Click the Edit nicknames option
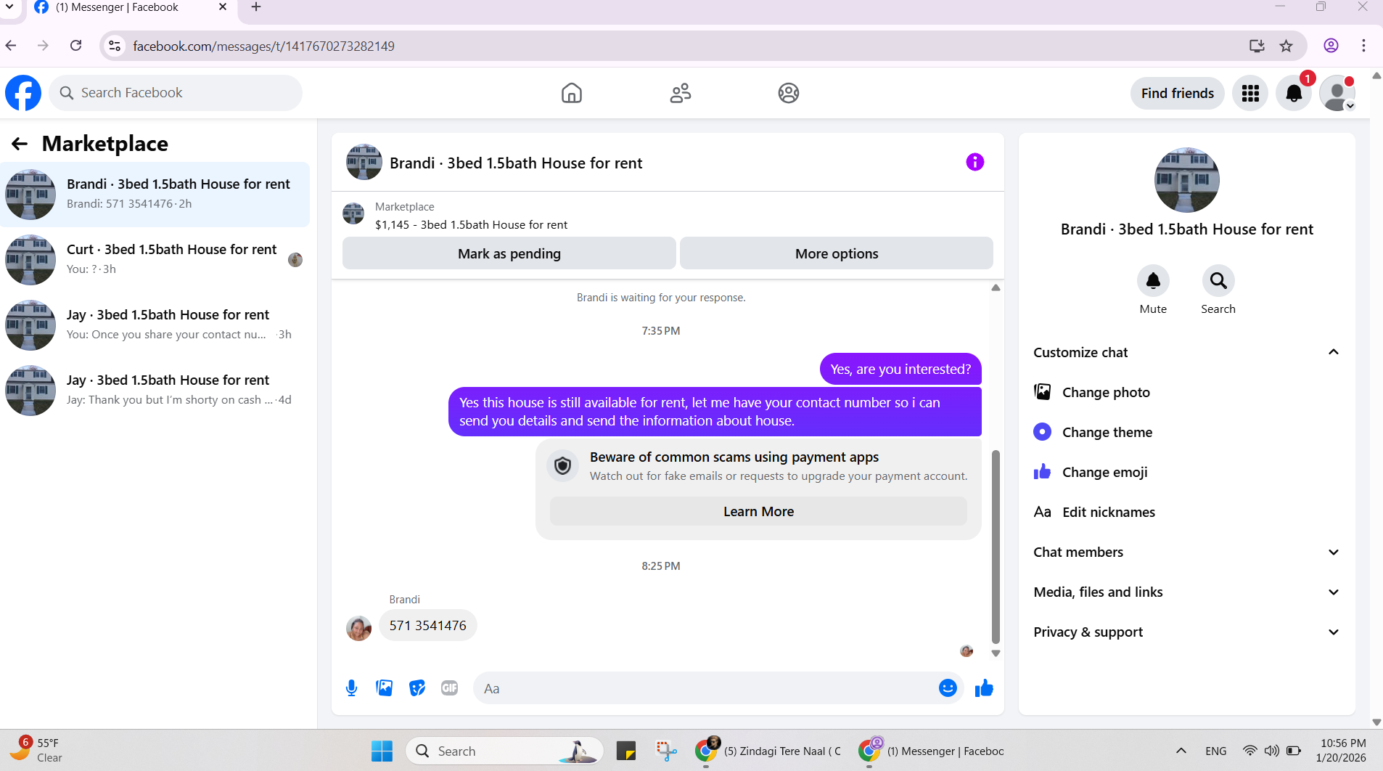Viewport: 1383px width, 771px height. coord(1187,512)
